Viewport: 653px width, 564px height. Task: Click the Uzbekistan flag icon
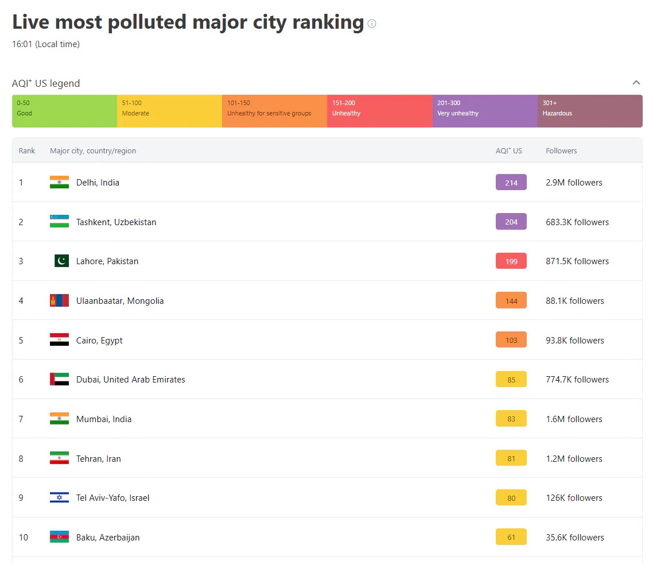(59, 222)
